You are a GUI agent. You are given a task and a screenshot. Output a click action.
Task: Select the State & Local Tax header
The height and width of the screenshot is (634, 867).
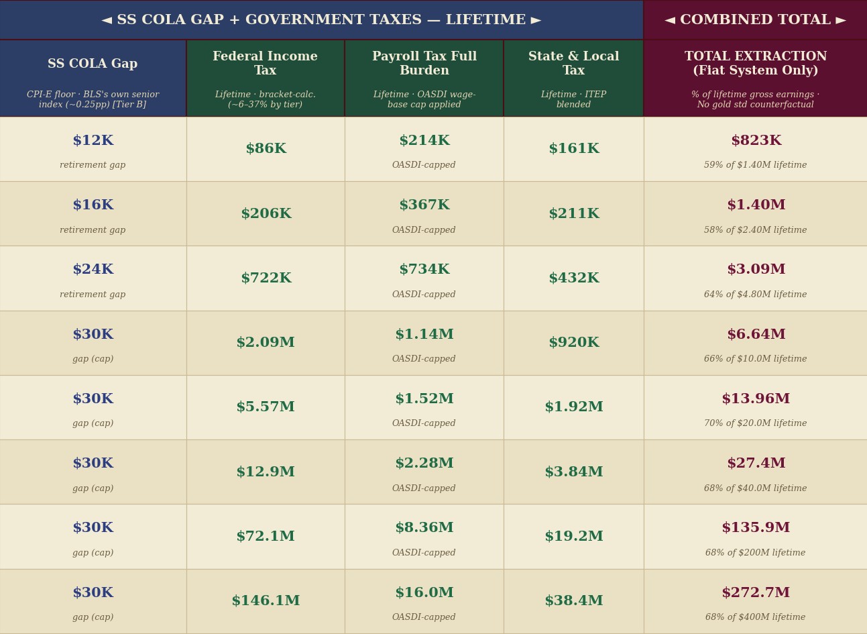click(574, 78)
